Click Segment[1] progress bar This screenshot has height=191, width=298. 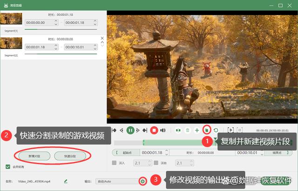pyautogui.click(x=61, y=29)
